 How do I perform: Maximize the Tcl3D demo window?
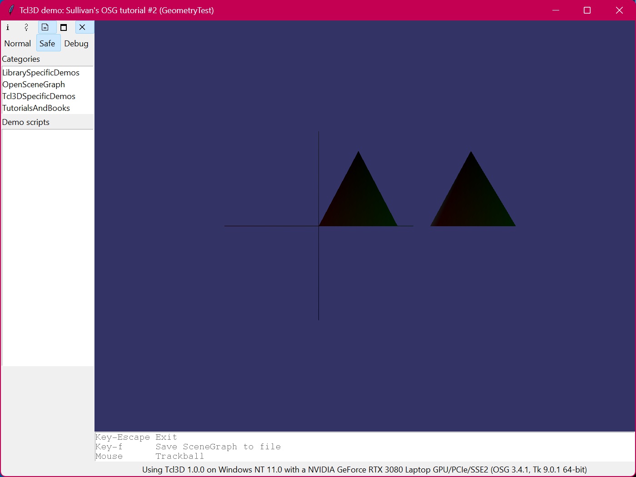point(587,10)
